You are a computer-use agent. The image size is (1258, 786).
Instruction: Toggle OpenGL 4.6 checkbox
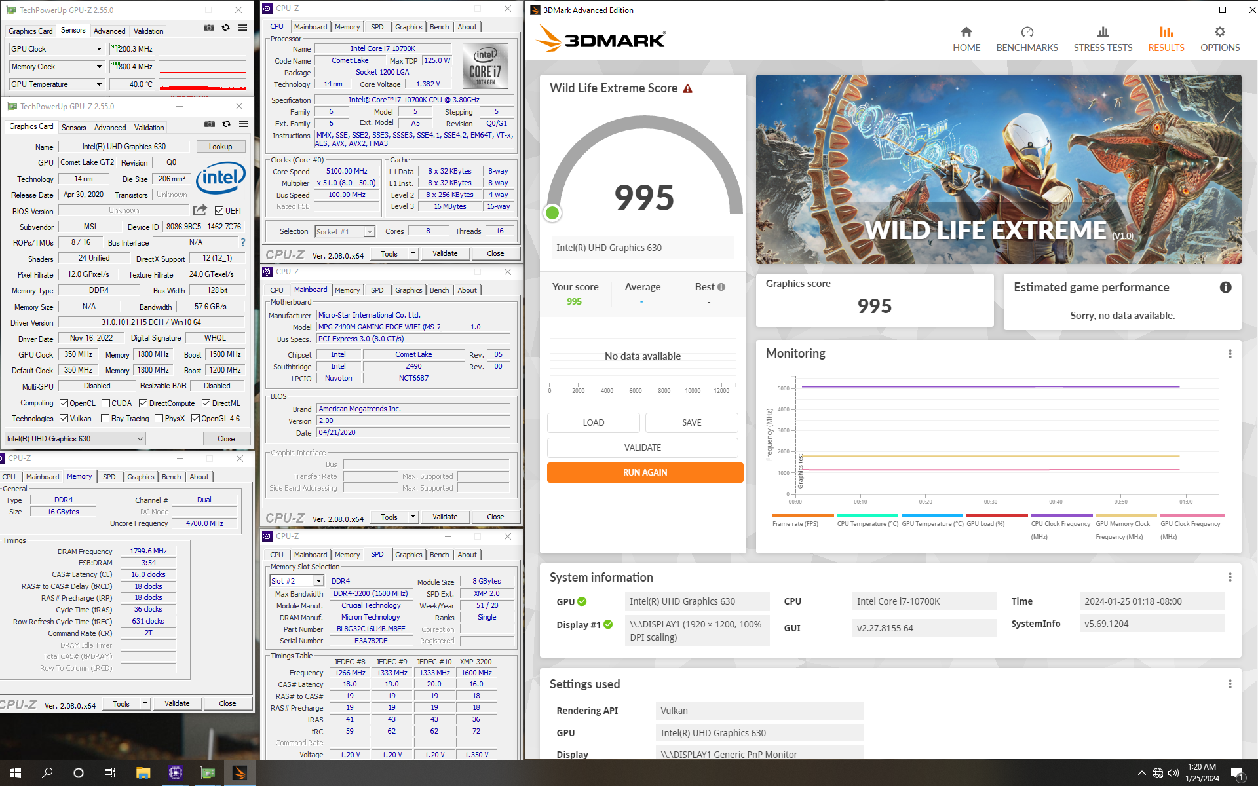195,419
